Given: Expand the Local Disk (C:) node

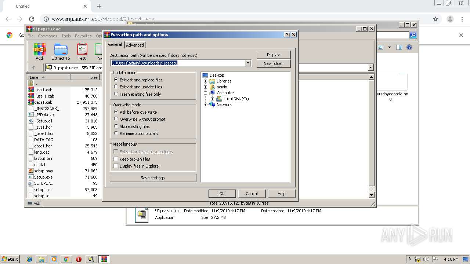Looking at the screenshot, I should click(x=212, y=99).
